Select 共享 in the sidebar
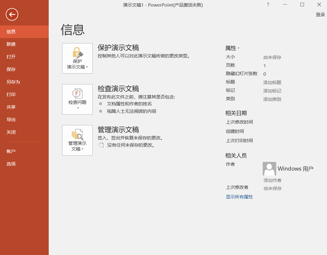The height and width of the screenshot is (255, 327). pos(24,107)
